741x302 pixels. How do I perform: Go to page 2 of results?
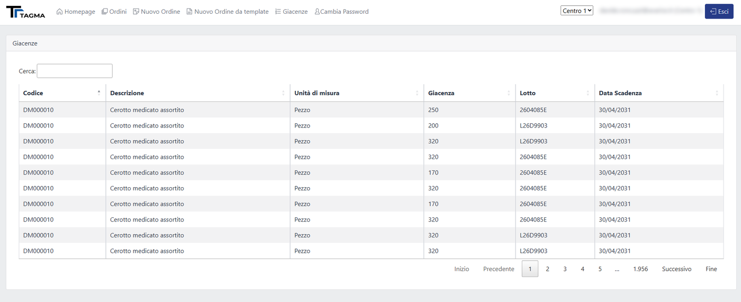547,269
